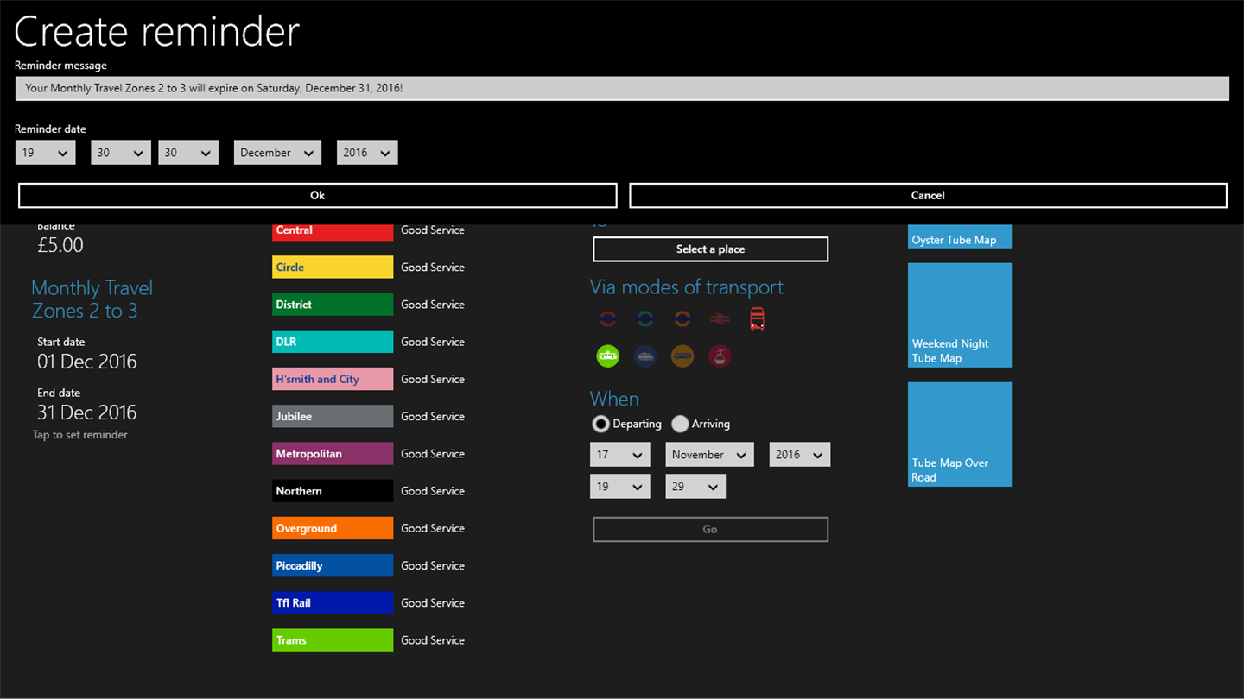Click the £5.00 balance value
The width and height of the screenshot is (1244, 699).
click(x=60, y=245)
